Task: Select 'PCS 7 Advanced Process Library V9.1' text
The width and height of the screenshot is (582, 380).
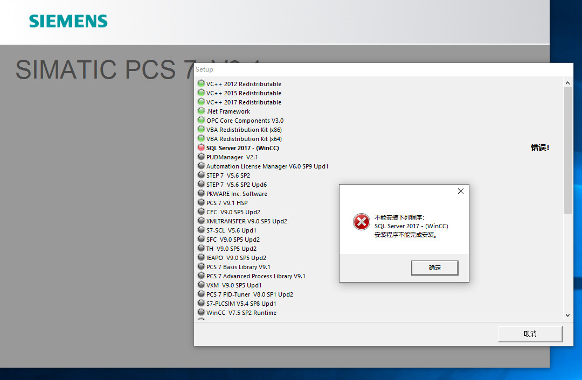Action: coord(256,276)
